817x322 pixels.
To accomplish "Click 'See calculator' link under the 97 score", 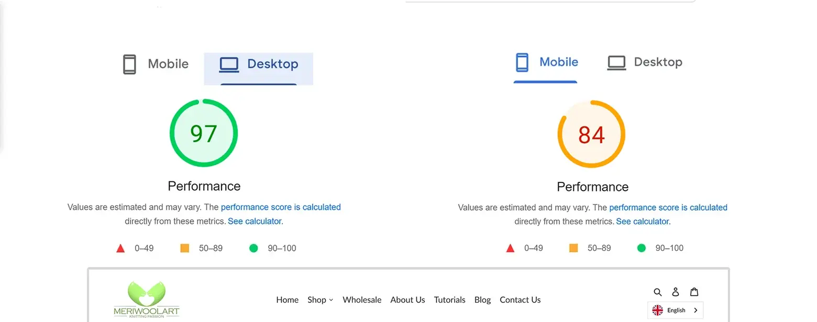I will tap(255, 221).
